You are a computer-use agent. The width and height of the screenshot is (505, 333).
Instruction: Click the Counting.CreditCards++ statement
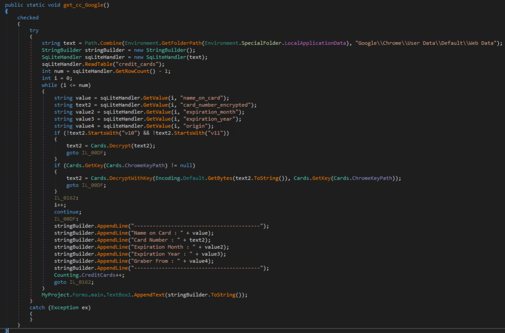click(x=89, y=275)
